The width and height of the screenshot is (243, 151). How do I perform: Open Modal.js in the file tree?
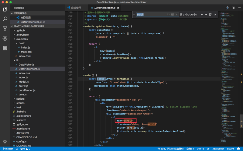(23, 82)
